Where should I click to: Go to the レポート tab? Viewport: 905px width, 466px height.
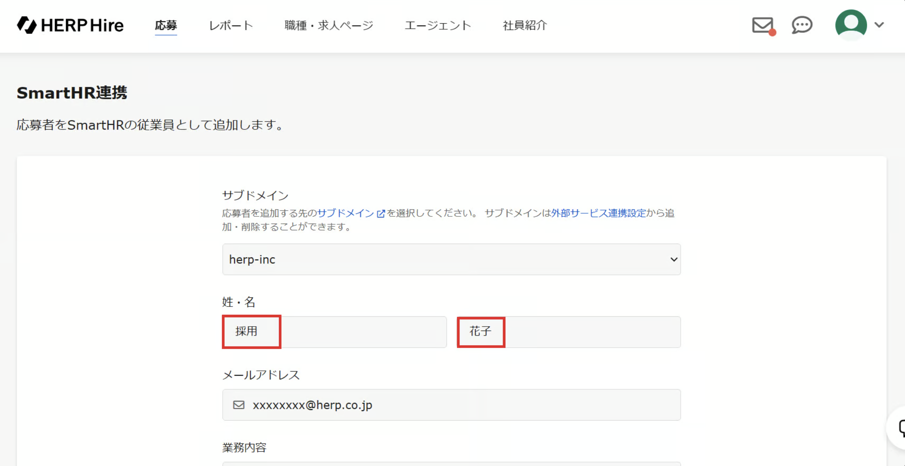(231, 26)
